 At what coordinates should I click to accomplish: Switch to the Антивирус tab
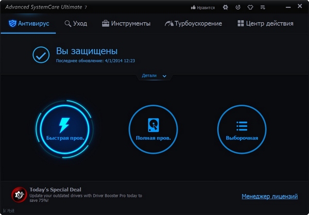pos(30,24)
